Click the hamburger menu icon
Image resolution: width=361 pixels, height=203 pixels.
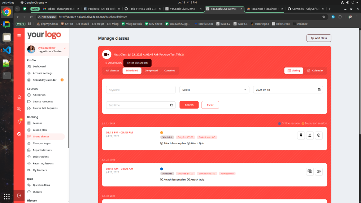19,35
